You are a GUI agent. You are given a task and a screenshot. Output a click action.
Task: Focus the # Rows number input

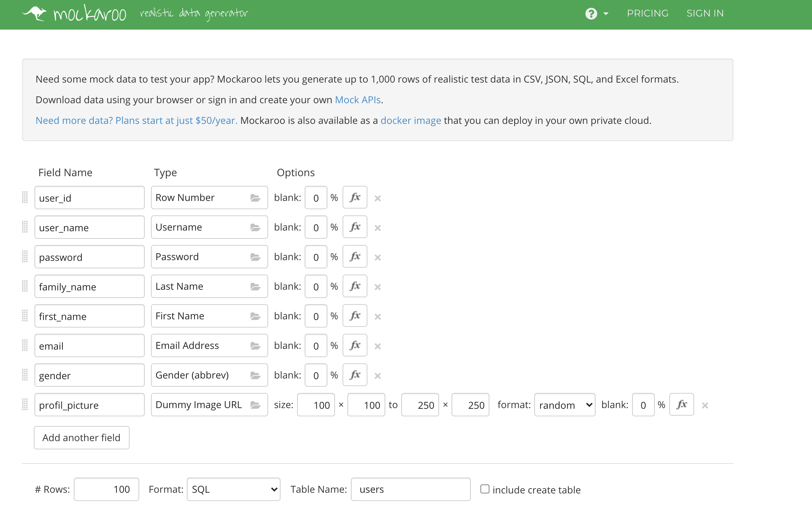[x=106, y=489]
